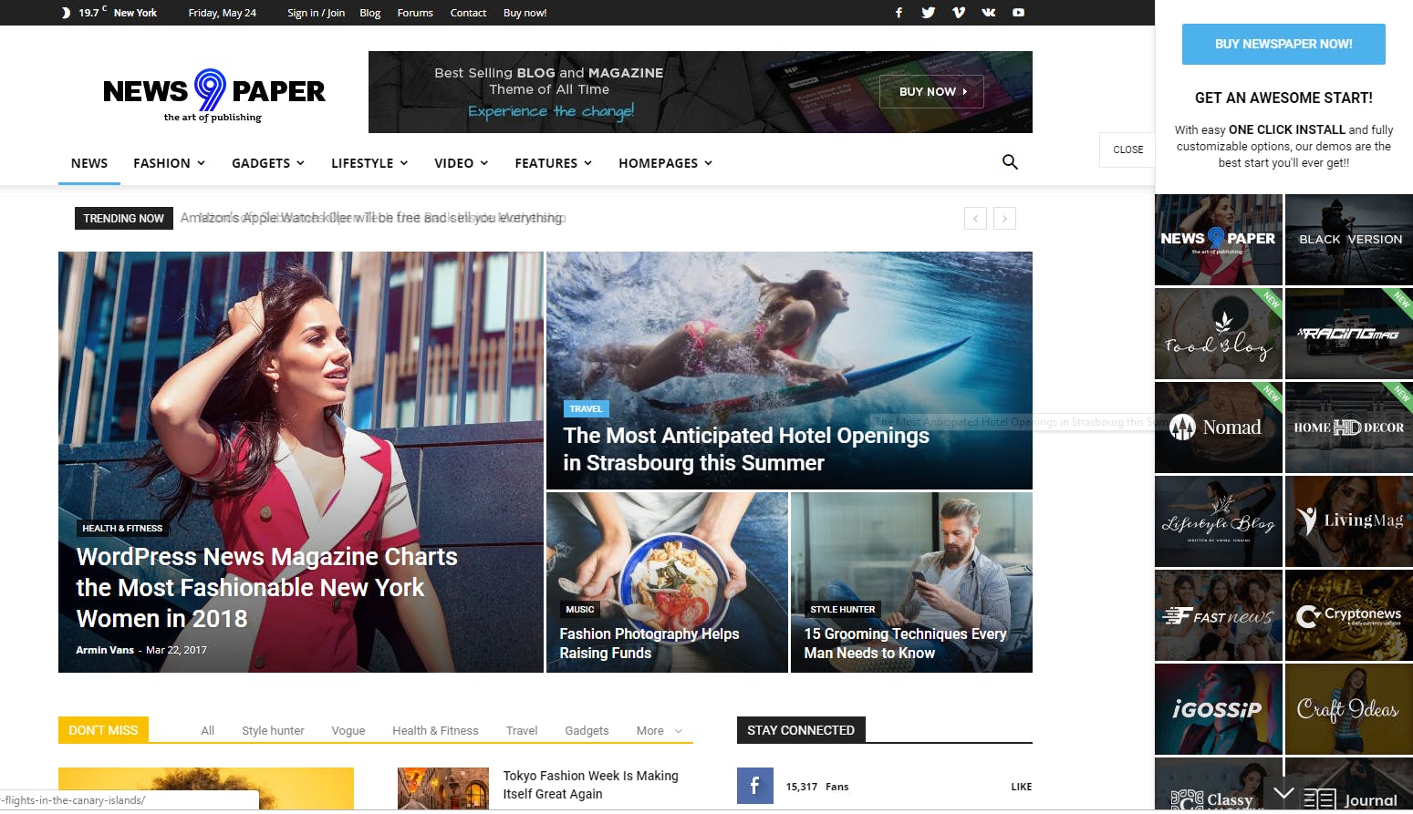Select the Fast News demo thumbnail

coord(1218,615)
